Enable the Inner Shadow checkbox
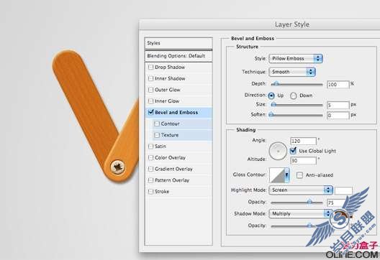 tap(150, 78)
